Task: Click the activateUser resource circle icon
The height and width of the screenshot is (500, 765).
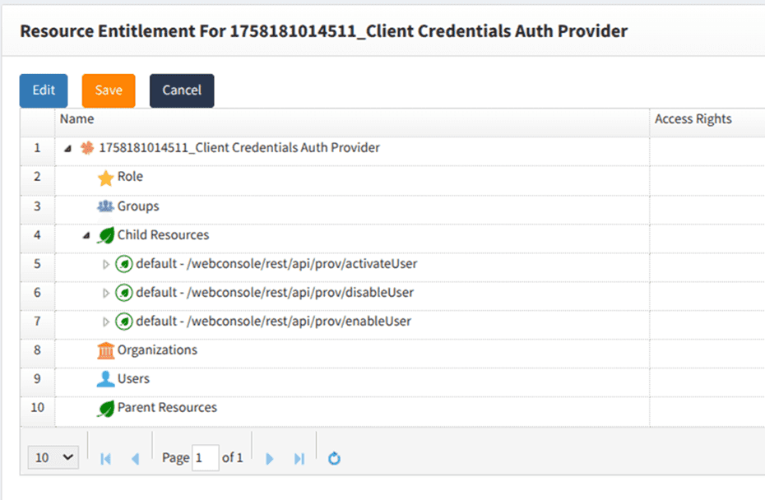Action: pos(123,265)
